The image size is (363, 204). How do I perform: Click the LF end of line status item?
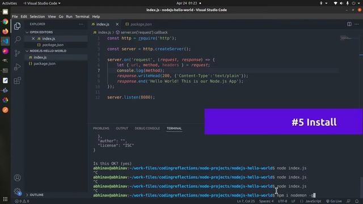tap(293, 201)
